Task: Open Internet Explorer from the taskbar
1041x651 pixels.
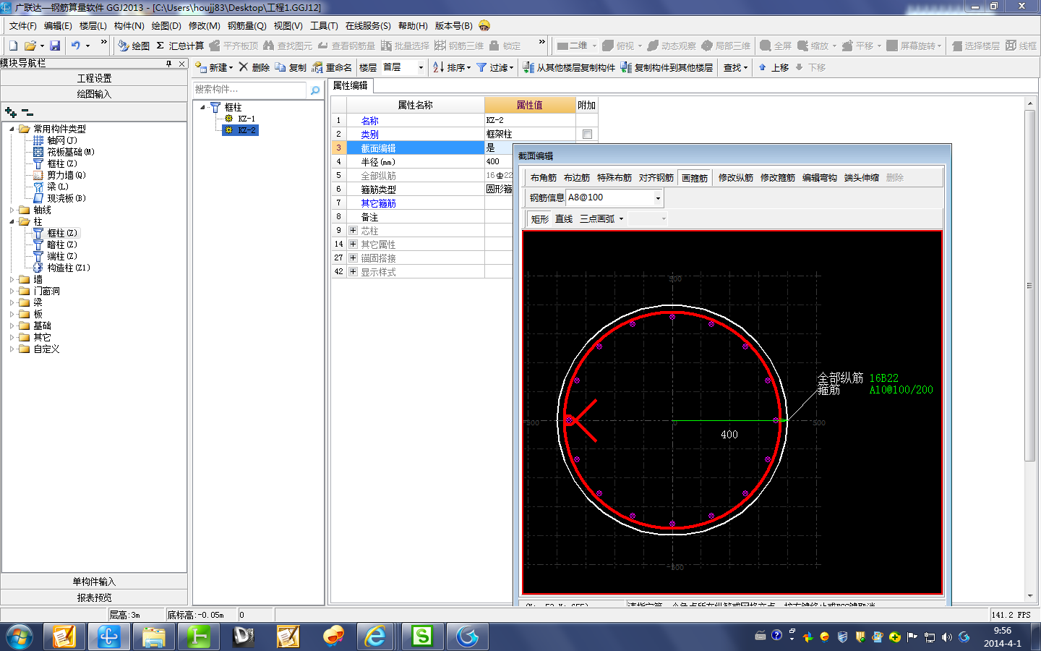Action: click(x=375, y=637)
